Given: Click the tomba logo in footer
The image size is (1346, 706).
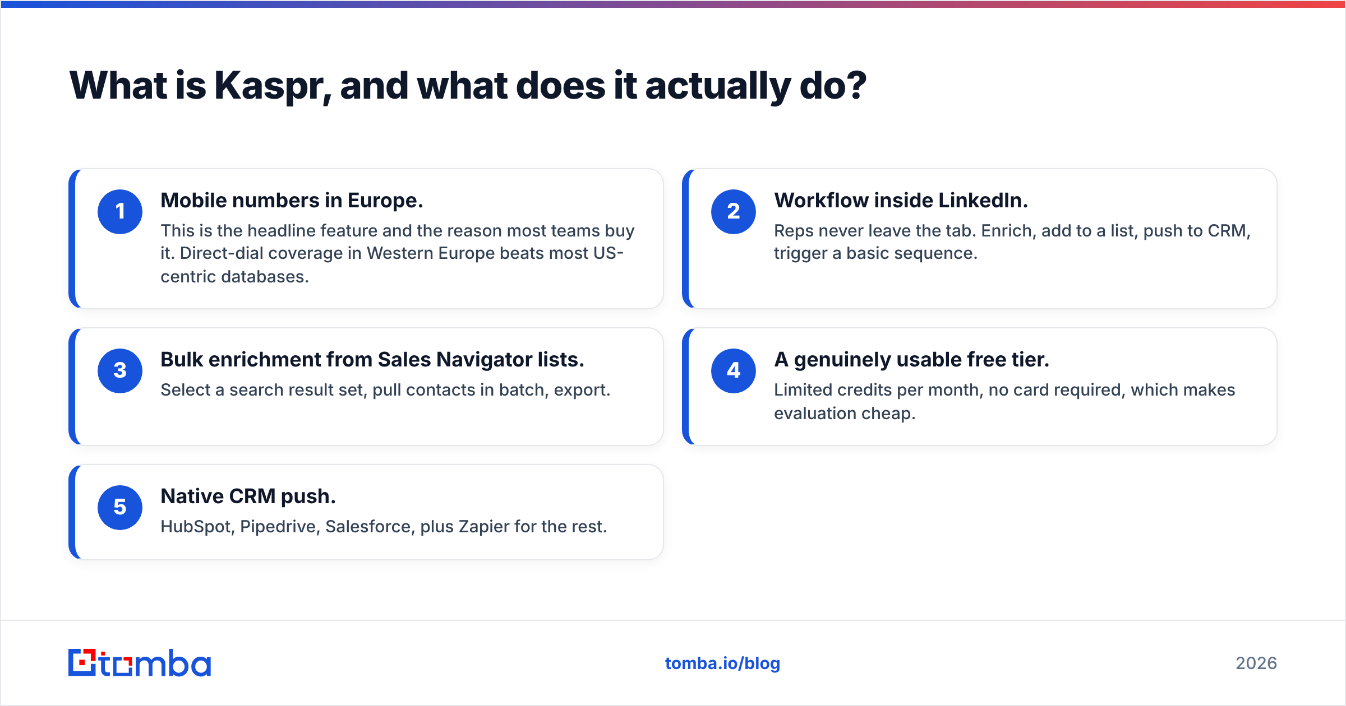Looking at the screenshot, I should pyautogui.click(x=140, y=663).
